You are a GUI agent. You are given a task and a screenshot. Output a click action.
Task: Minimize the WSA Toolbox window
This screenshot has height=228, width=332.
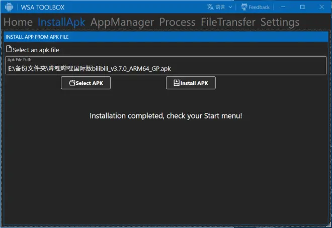tap(283, 7)
